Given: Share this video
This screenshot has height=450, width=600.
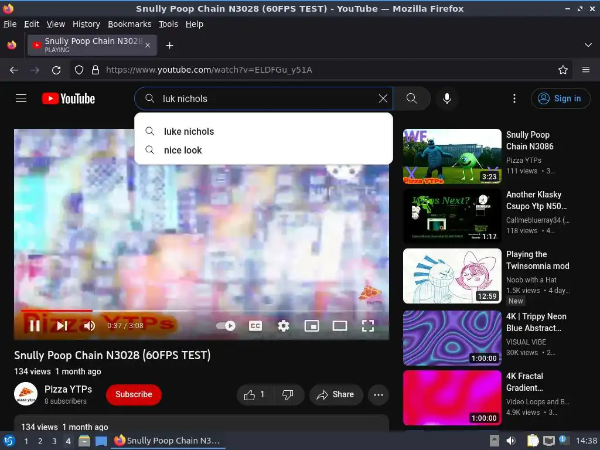Looking at the screenshot, I should click(336, 394).
